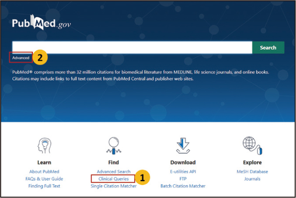Open the Finding Full Text link
Image resolution: width=296 pixels, height=198 pixels.
pyautogui.click(x=44, y=186)
